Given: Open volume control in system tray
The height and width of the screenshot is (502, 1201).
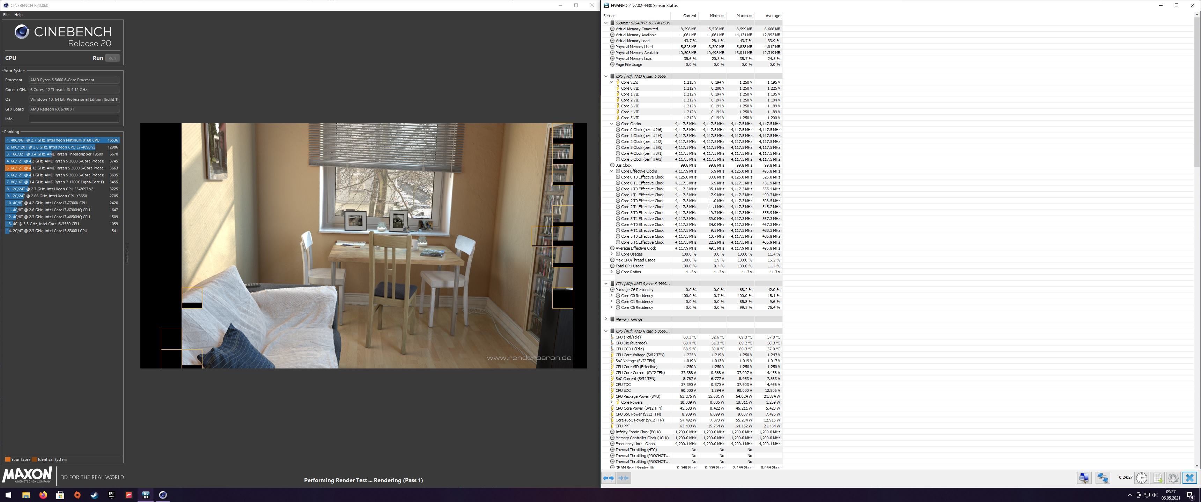Looking at the screenshot, I should pos(1155,495).
